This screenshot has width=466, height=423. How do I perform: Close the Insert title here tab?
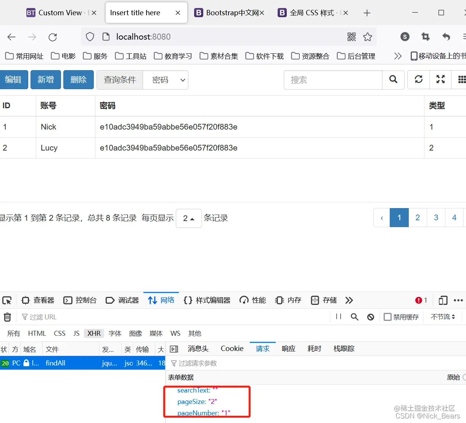(x=178, y=13)
